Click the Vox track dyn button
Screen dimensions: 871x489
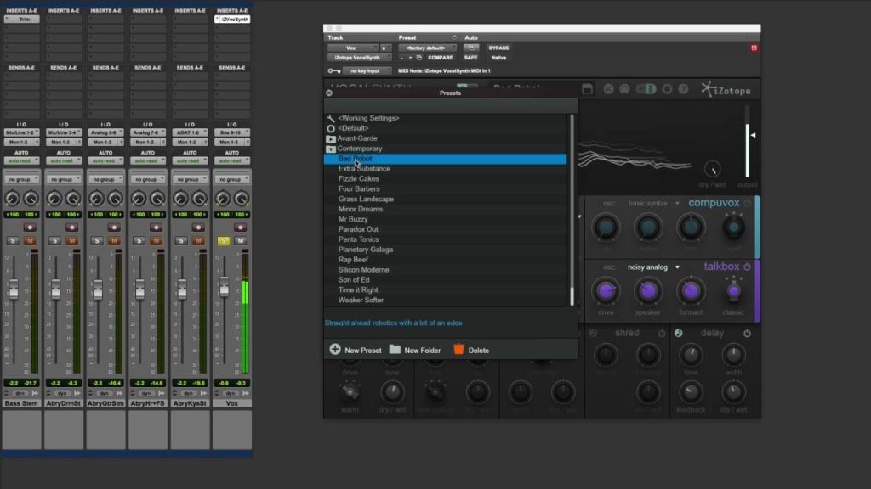[231, 393]
